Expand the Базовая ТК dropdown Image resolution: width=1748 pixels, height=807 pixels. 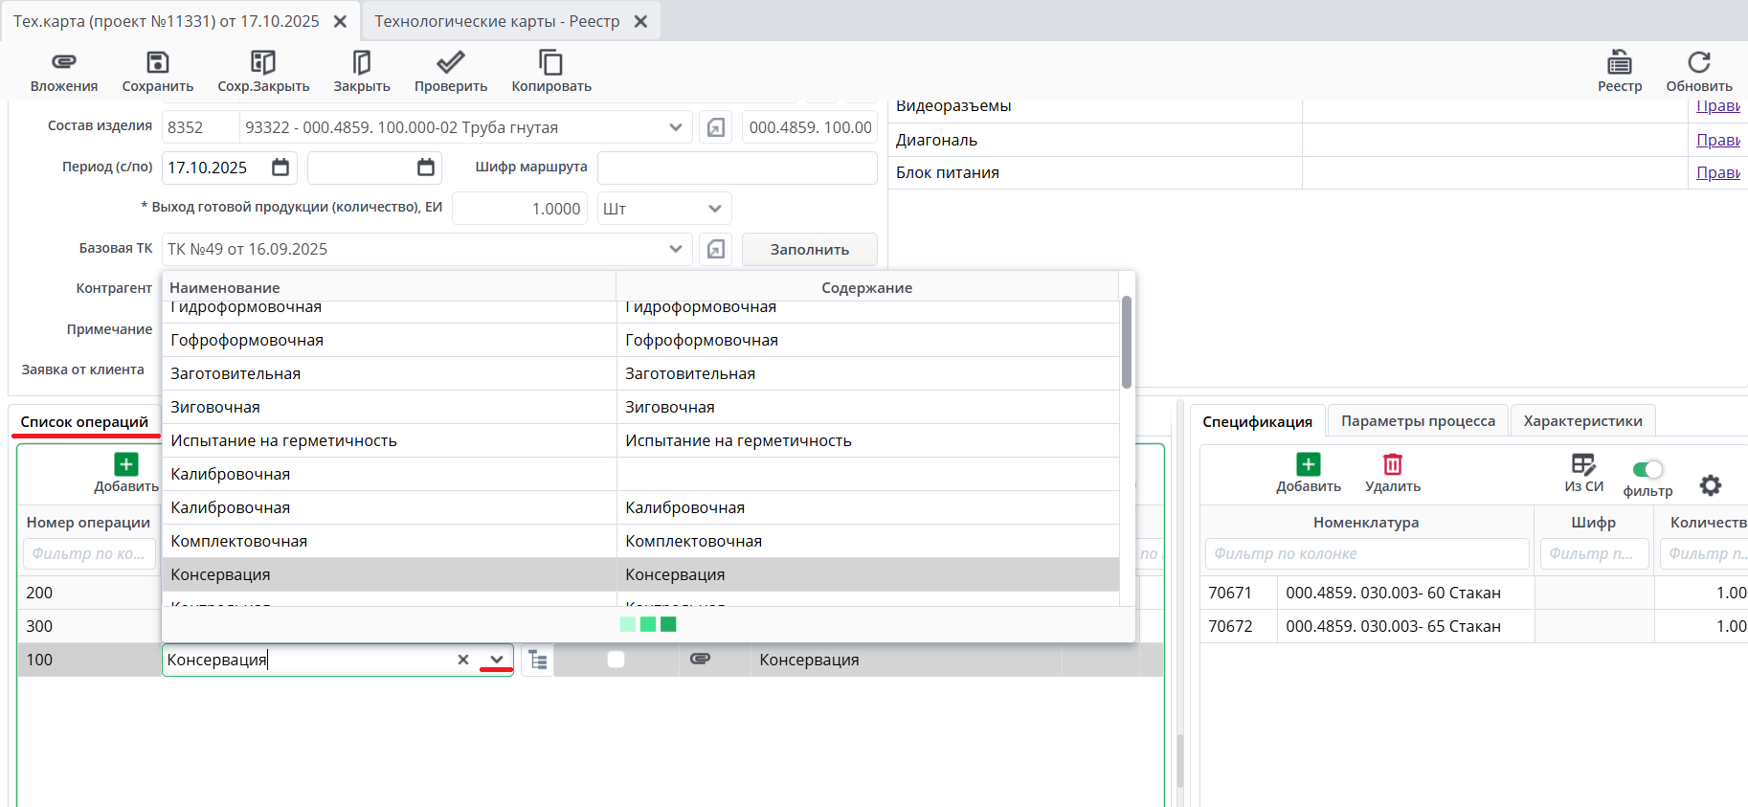pos(675,249)
